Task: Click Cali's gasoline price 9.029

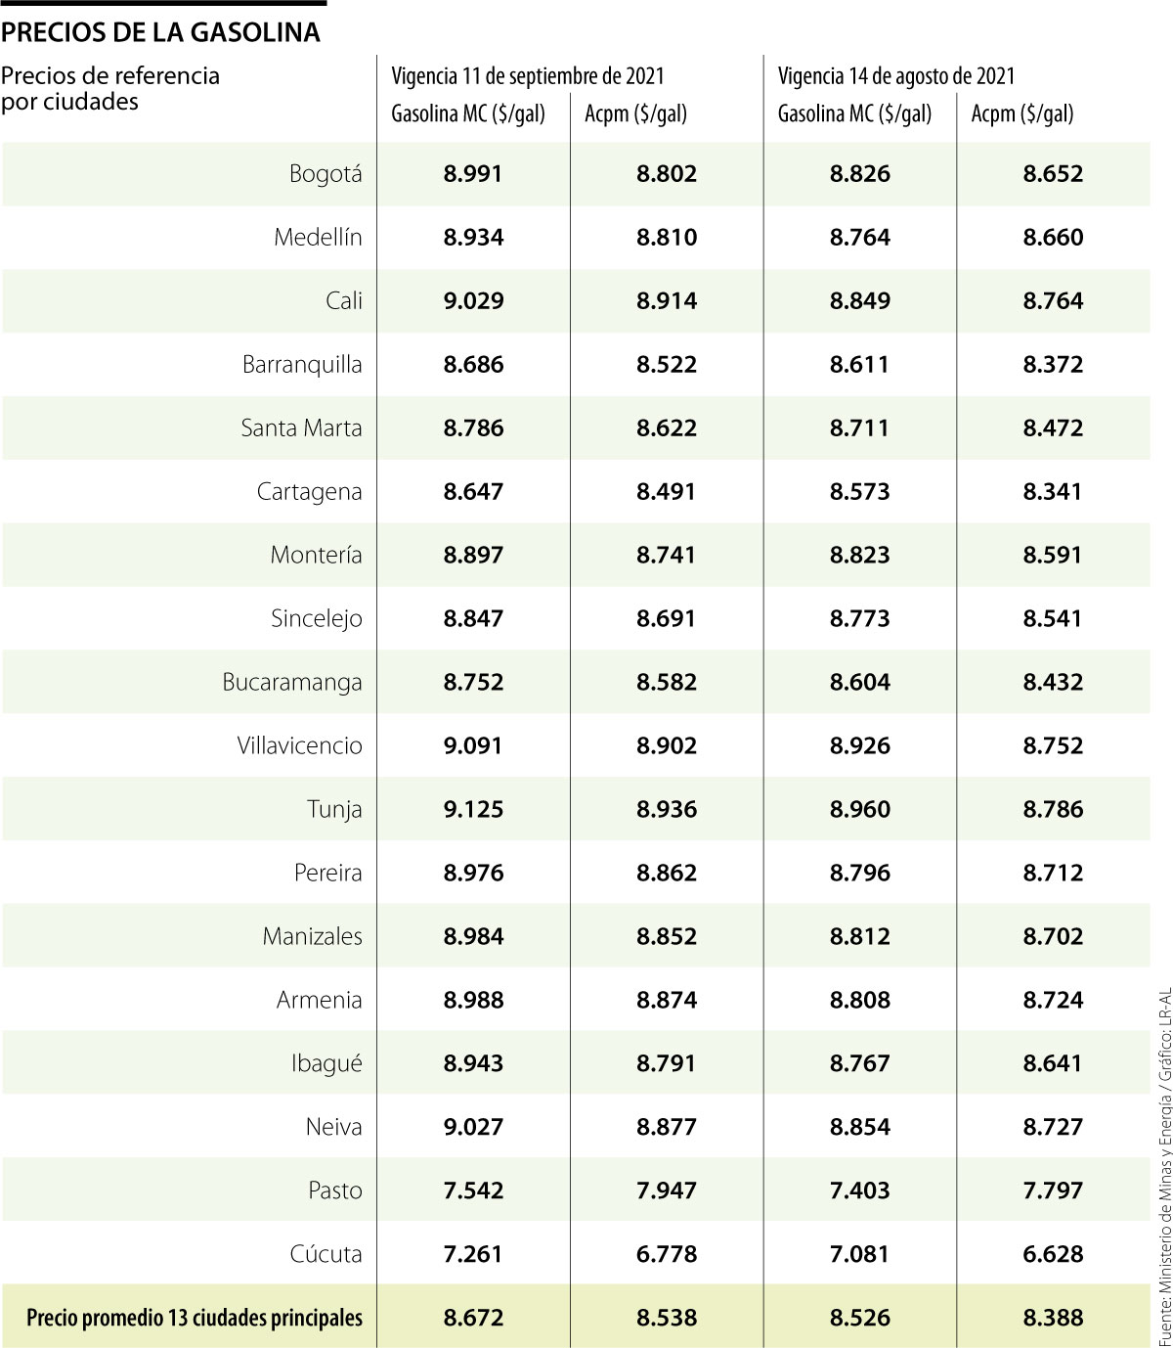Action: coord(473,301)
